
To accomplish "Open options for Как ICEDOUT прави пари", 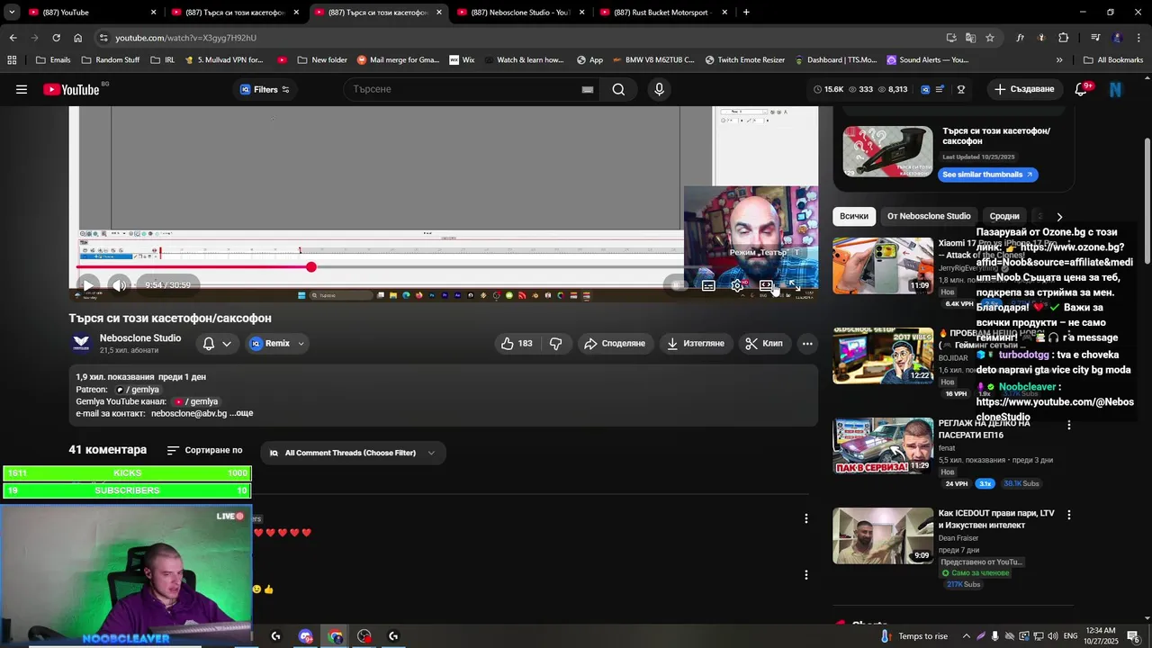I will 1069,515.
